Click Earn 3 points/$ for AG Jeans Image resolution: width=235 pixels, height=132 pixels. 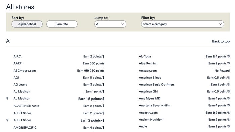point(94,85)
